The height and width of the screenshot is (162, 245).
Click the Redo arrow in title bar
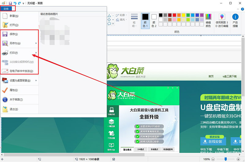click(19, 3)
